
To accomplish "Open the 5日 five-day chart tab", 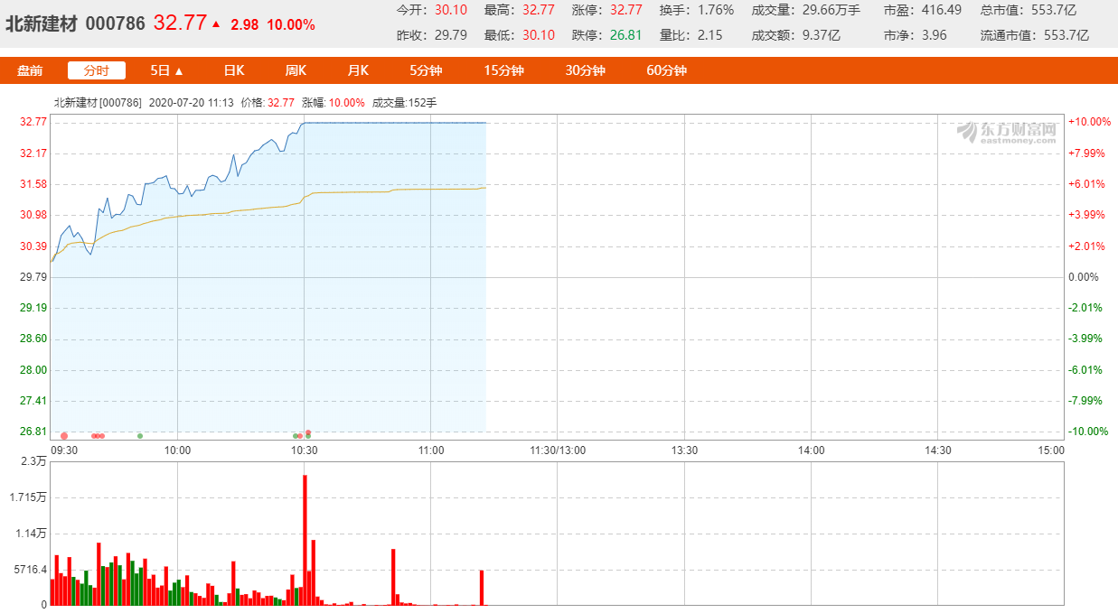I will pos(167,70).
